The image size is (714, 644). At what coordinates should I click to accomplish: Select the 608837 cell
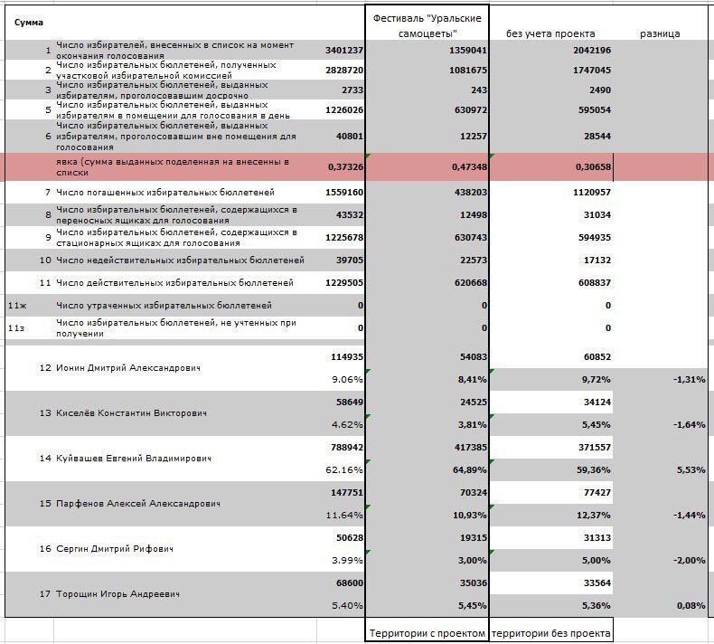595,282
